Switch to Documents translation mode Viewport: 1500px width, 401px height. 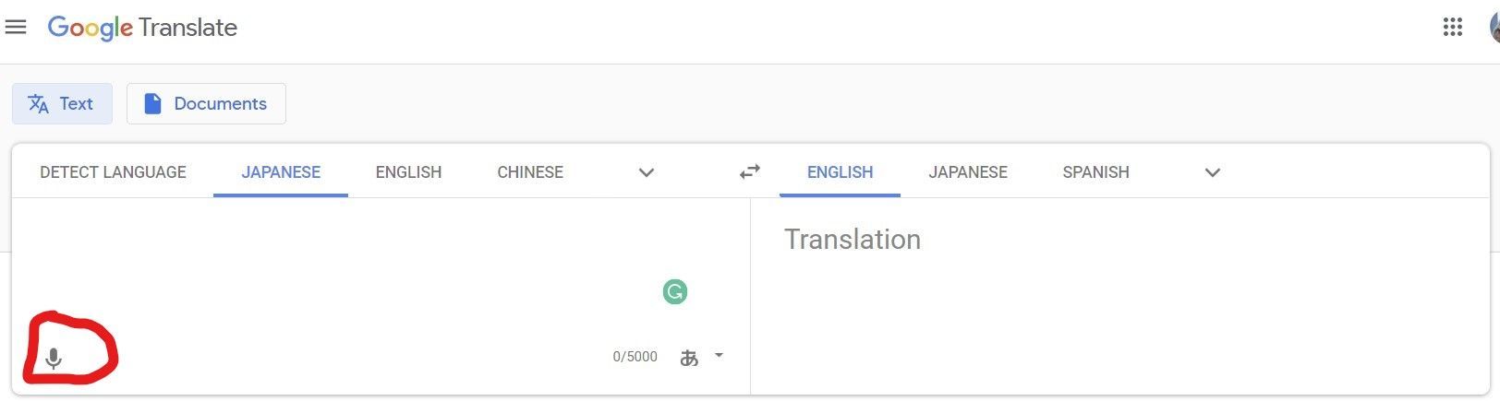(206, 103)
